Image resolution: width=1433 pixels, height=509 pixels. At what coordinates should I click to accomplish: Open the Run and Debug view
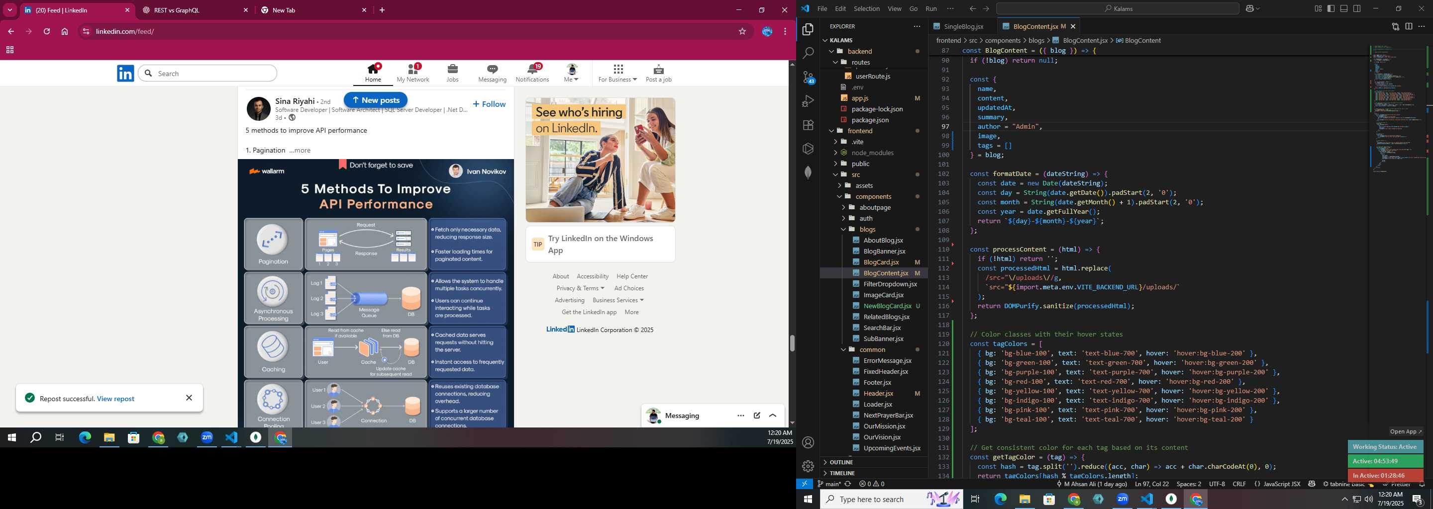coord(808,101)
